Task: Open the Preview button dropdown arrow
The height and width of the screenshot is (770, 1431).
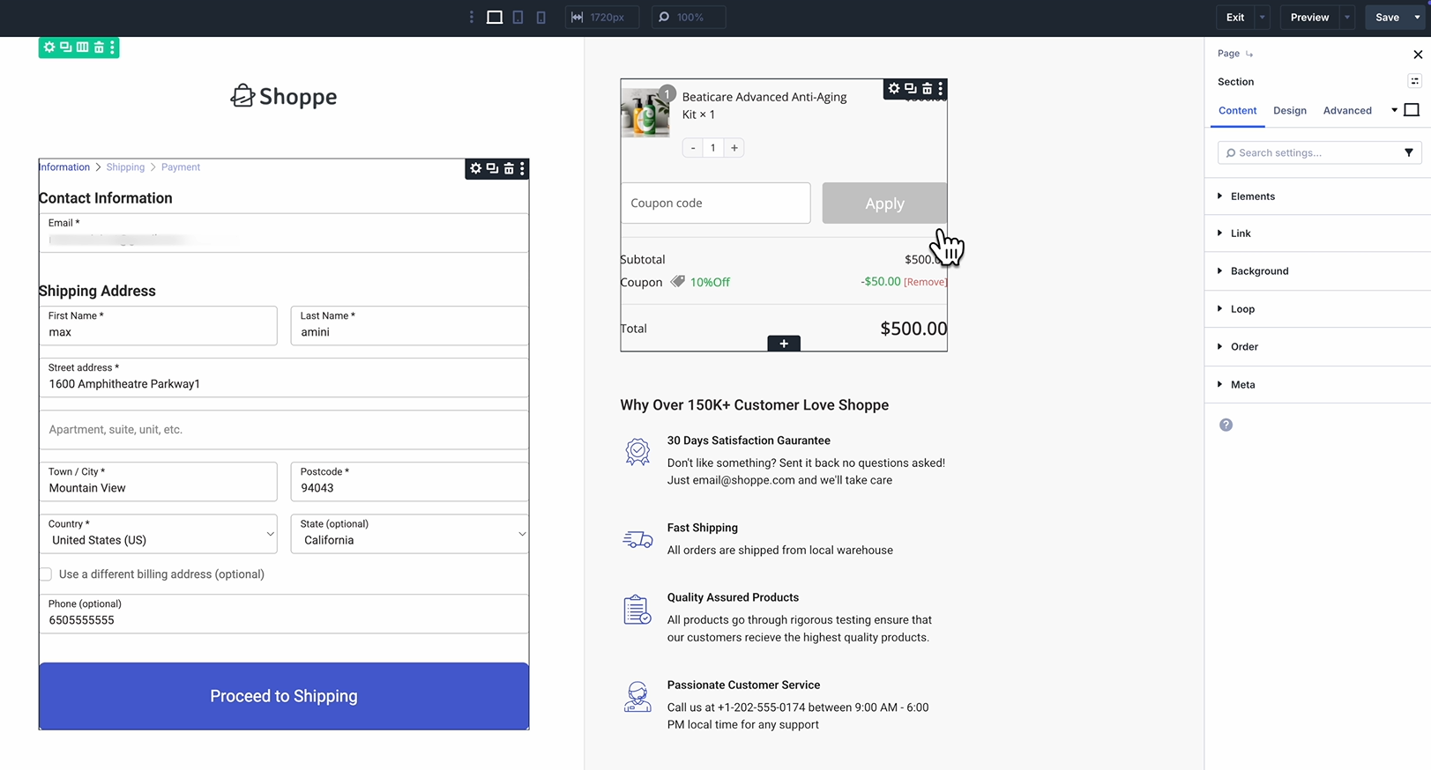Action: pyautogui.click(x=1346, y=17)
